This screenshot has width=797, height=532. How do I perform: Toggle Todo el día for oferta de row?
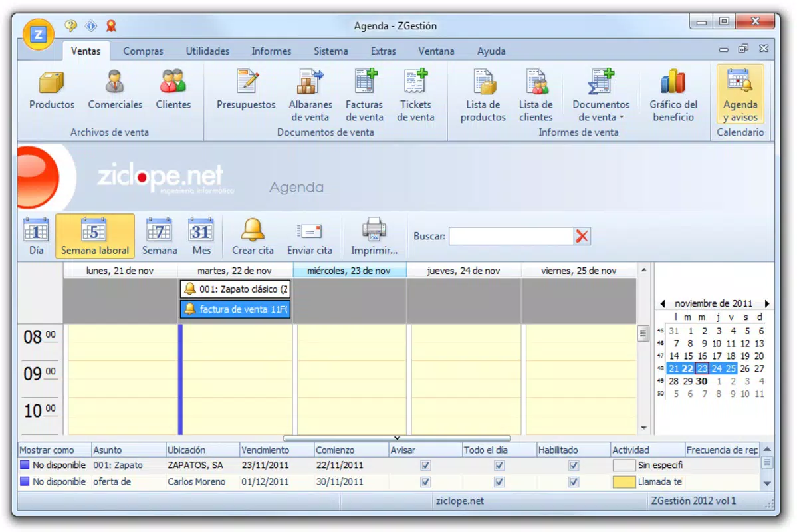click(x=499, y=481)
